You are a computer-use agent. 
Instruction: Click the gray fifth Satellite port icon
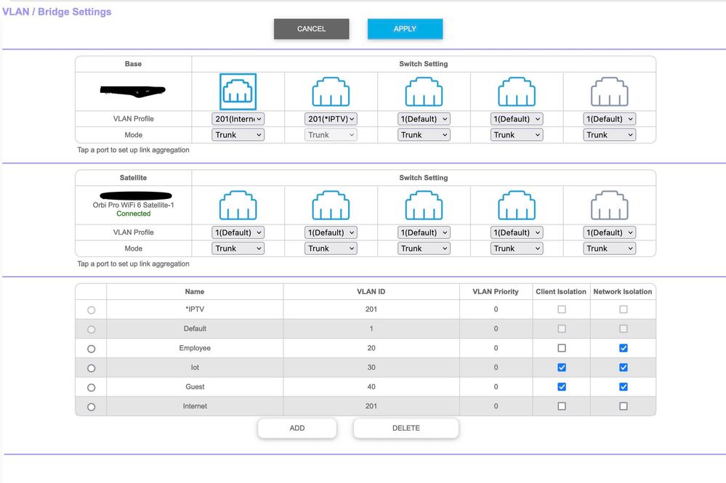point(610,206)
